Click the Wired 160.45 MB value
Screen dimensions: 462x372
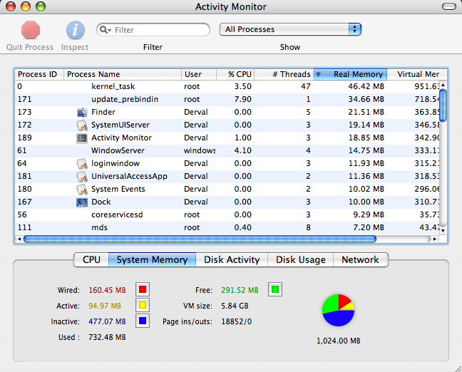coord(107,290)
